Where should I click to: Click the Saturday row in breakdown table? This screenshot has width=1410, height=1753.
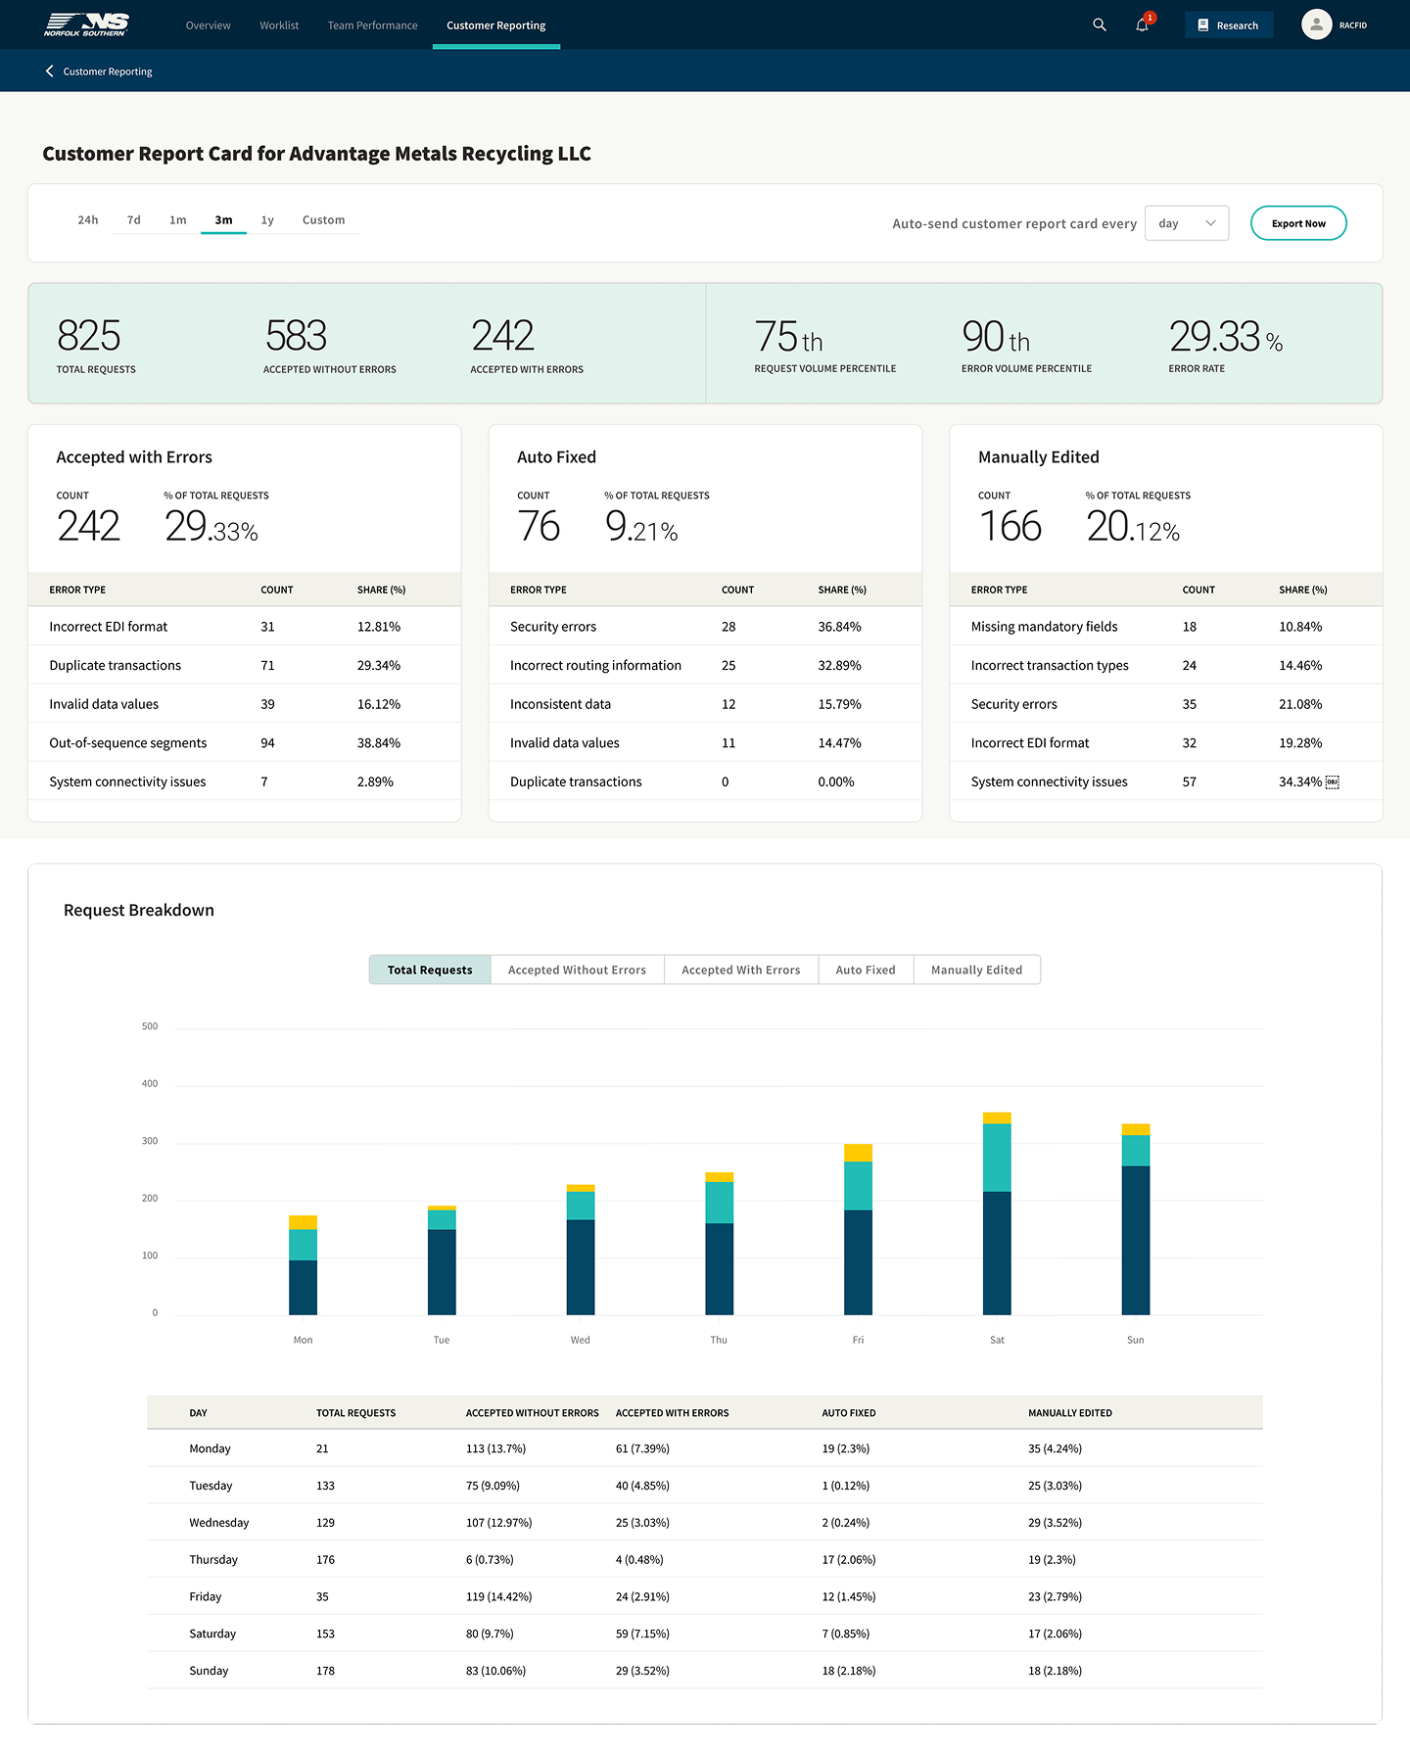[x=705, y=1634]
